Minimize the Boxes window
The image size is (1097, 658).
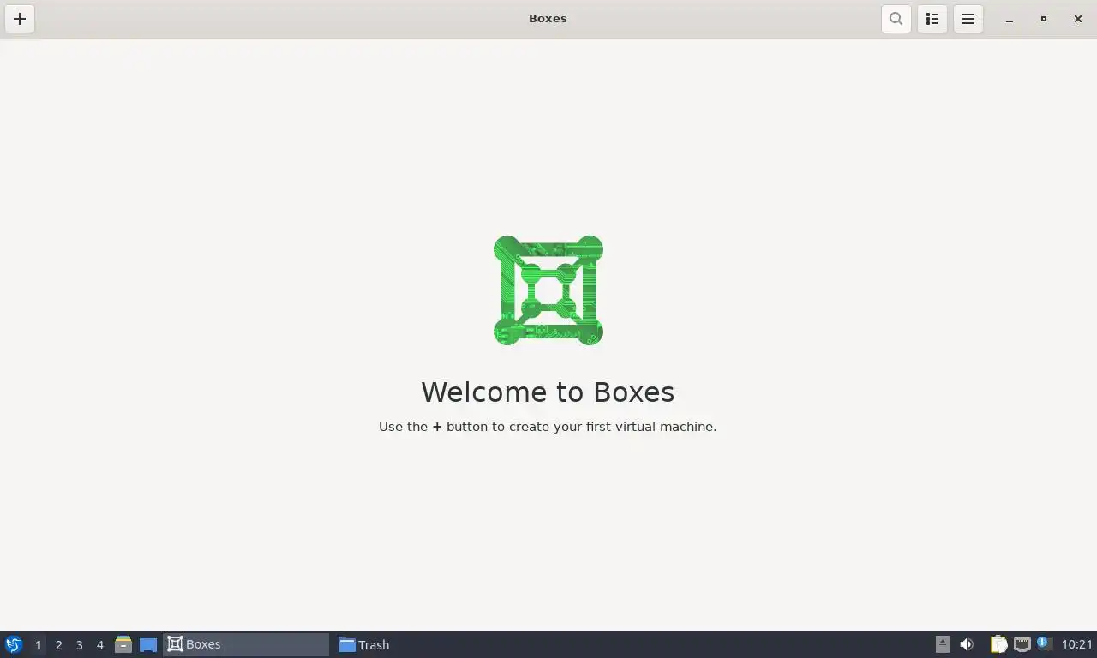[x=1010, y=19]
